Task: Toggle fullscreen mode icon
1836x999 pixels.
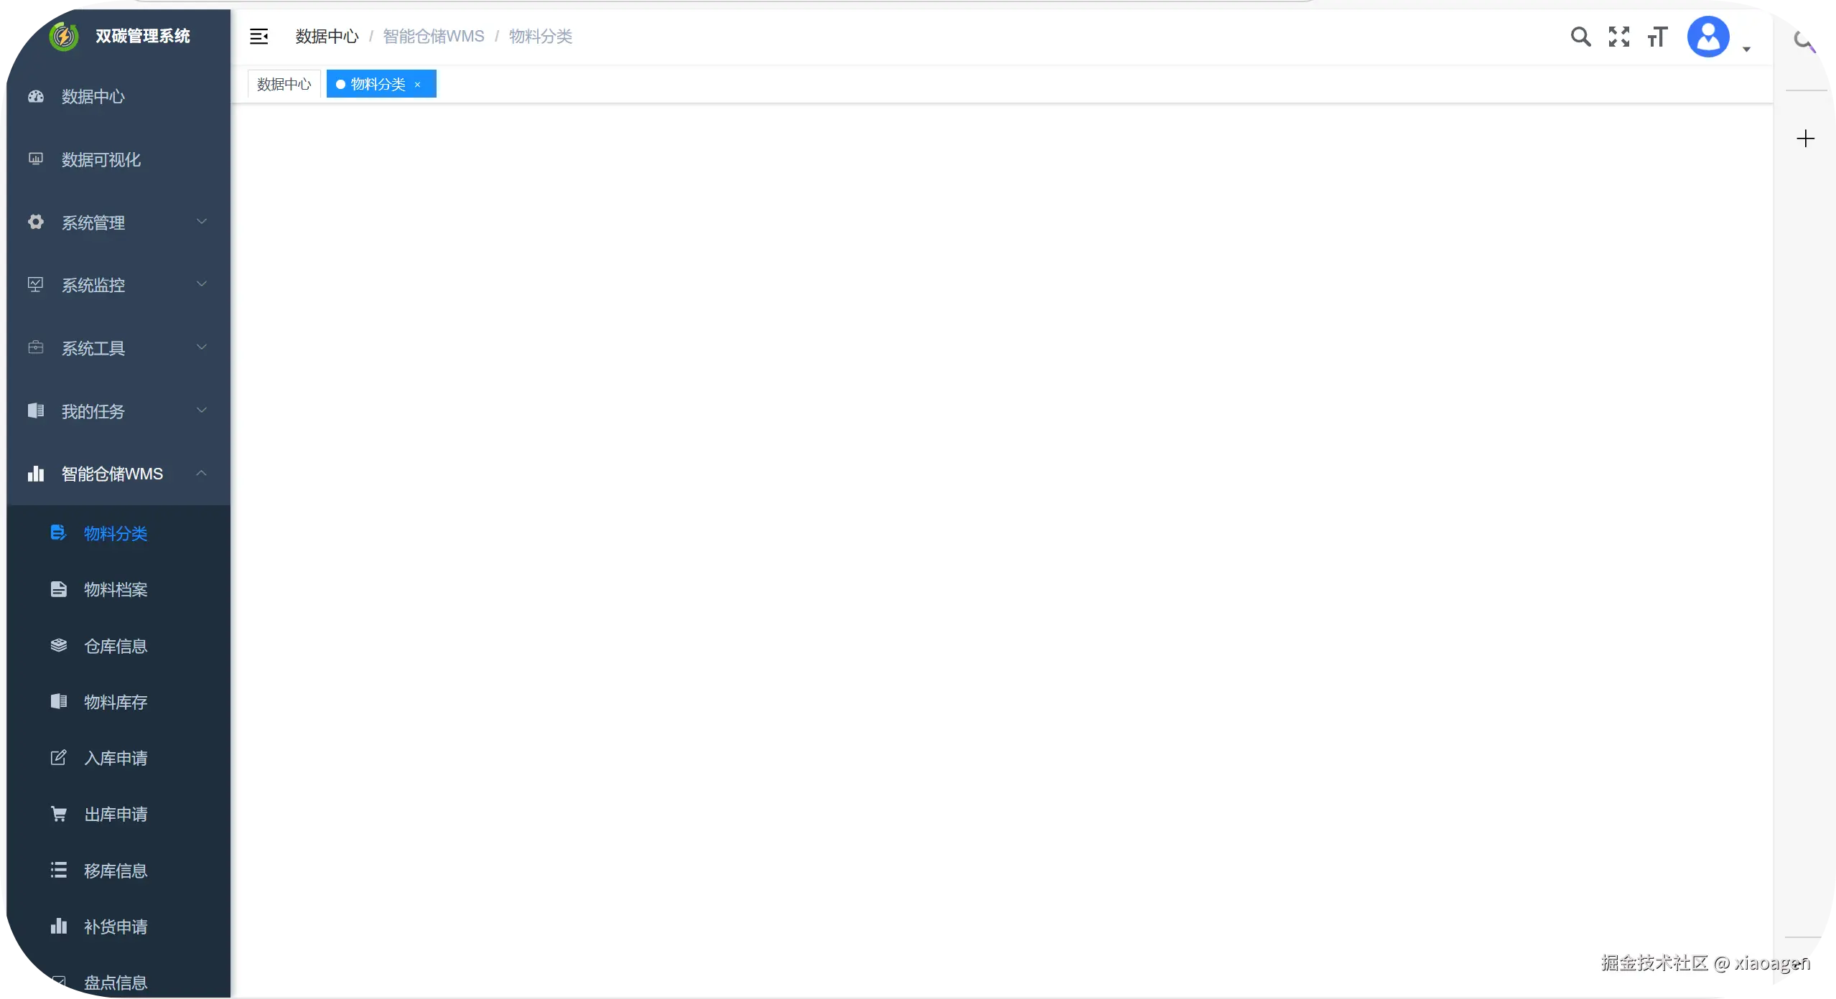Action: (1619, 36)
